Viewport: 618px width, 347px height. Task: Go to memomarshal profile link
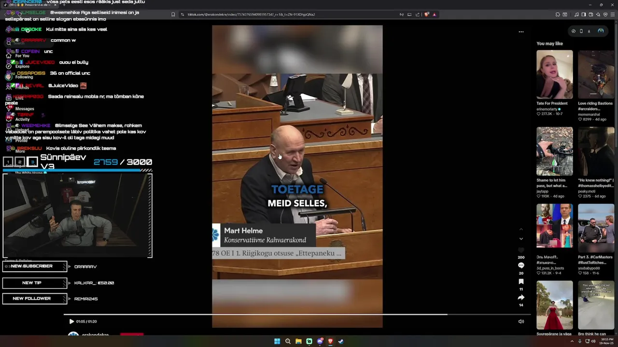pyautogui.click(x=589, y=115)
